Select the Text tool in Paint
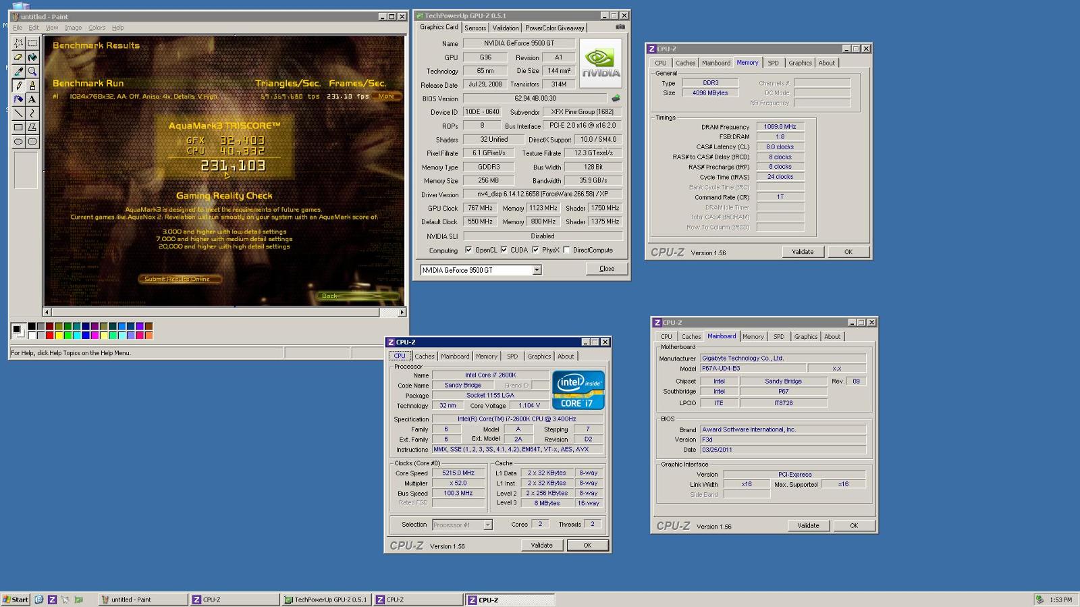1080x607 pixels. [x=32, y=99]
